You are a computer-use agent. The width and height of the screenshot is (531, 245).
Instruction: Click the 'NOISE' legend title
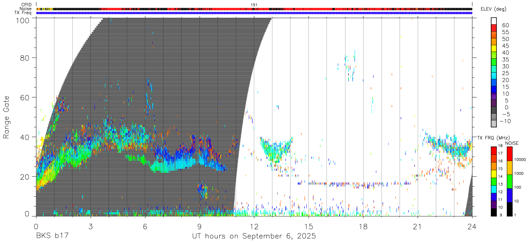click(513, 143)
